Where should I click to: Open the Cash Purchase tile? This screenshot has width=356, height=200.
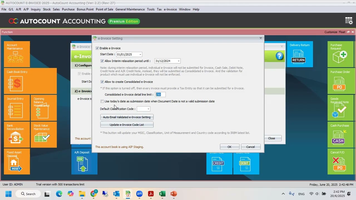(340, 135)
